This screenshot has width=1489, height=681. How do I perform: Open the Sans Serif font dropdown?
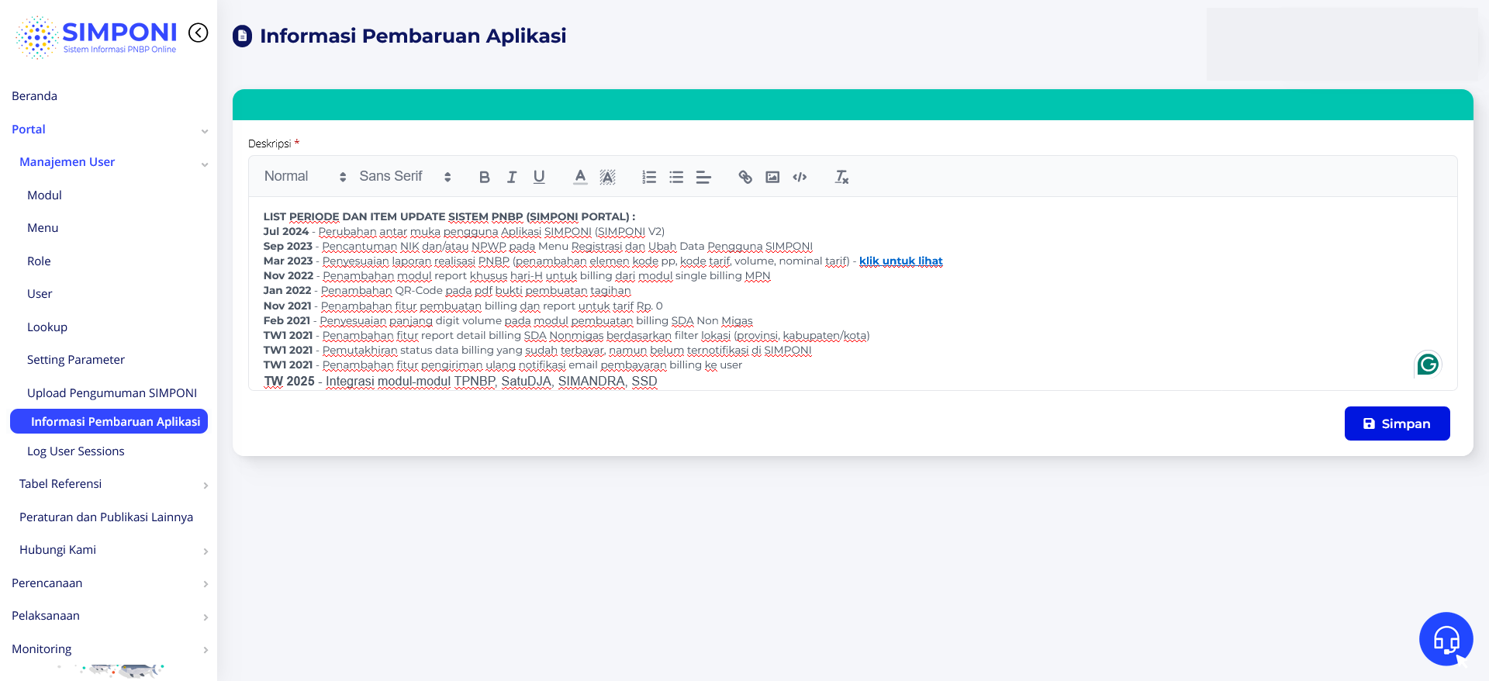coord(405,177)
